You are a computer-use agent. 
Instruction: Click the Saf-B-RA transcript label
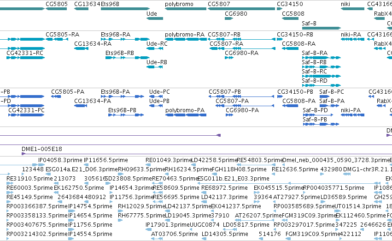pos(315,53)
